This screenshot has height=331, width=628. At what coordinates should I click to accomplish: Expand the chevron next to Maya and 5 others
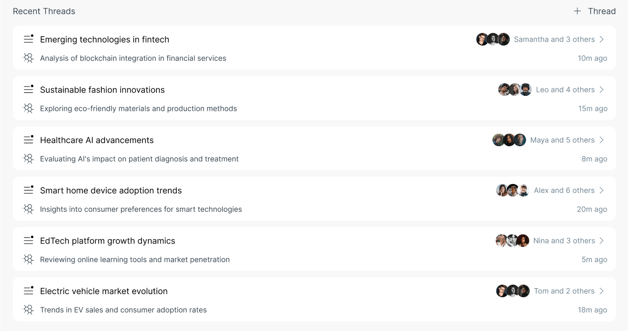pyautogui.click(x=602, y=140)
